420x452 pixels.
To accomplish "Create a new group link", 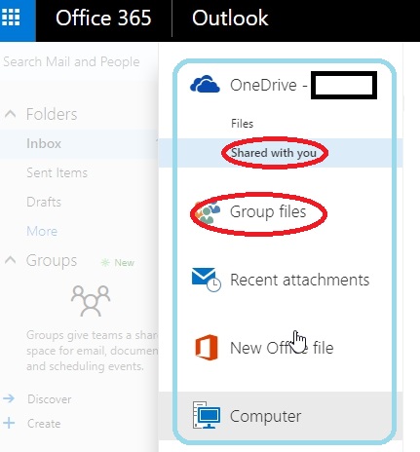I will click(44, 424).
